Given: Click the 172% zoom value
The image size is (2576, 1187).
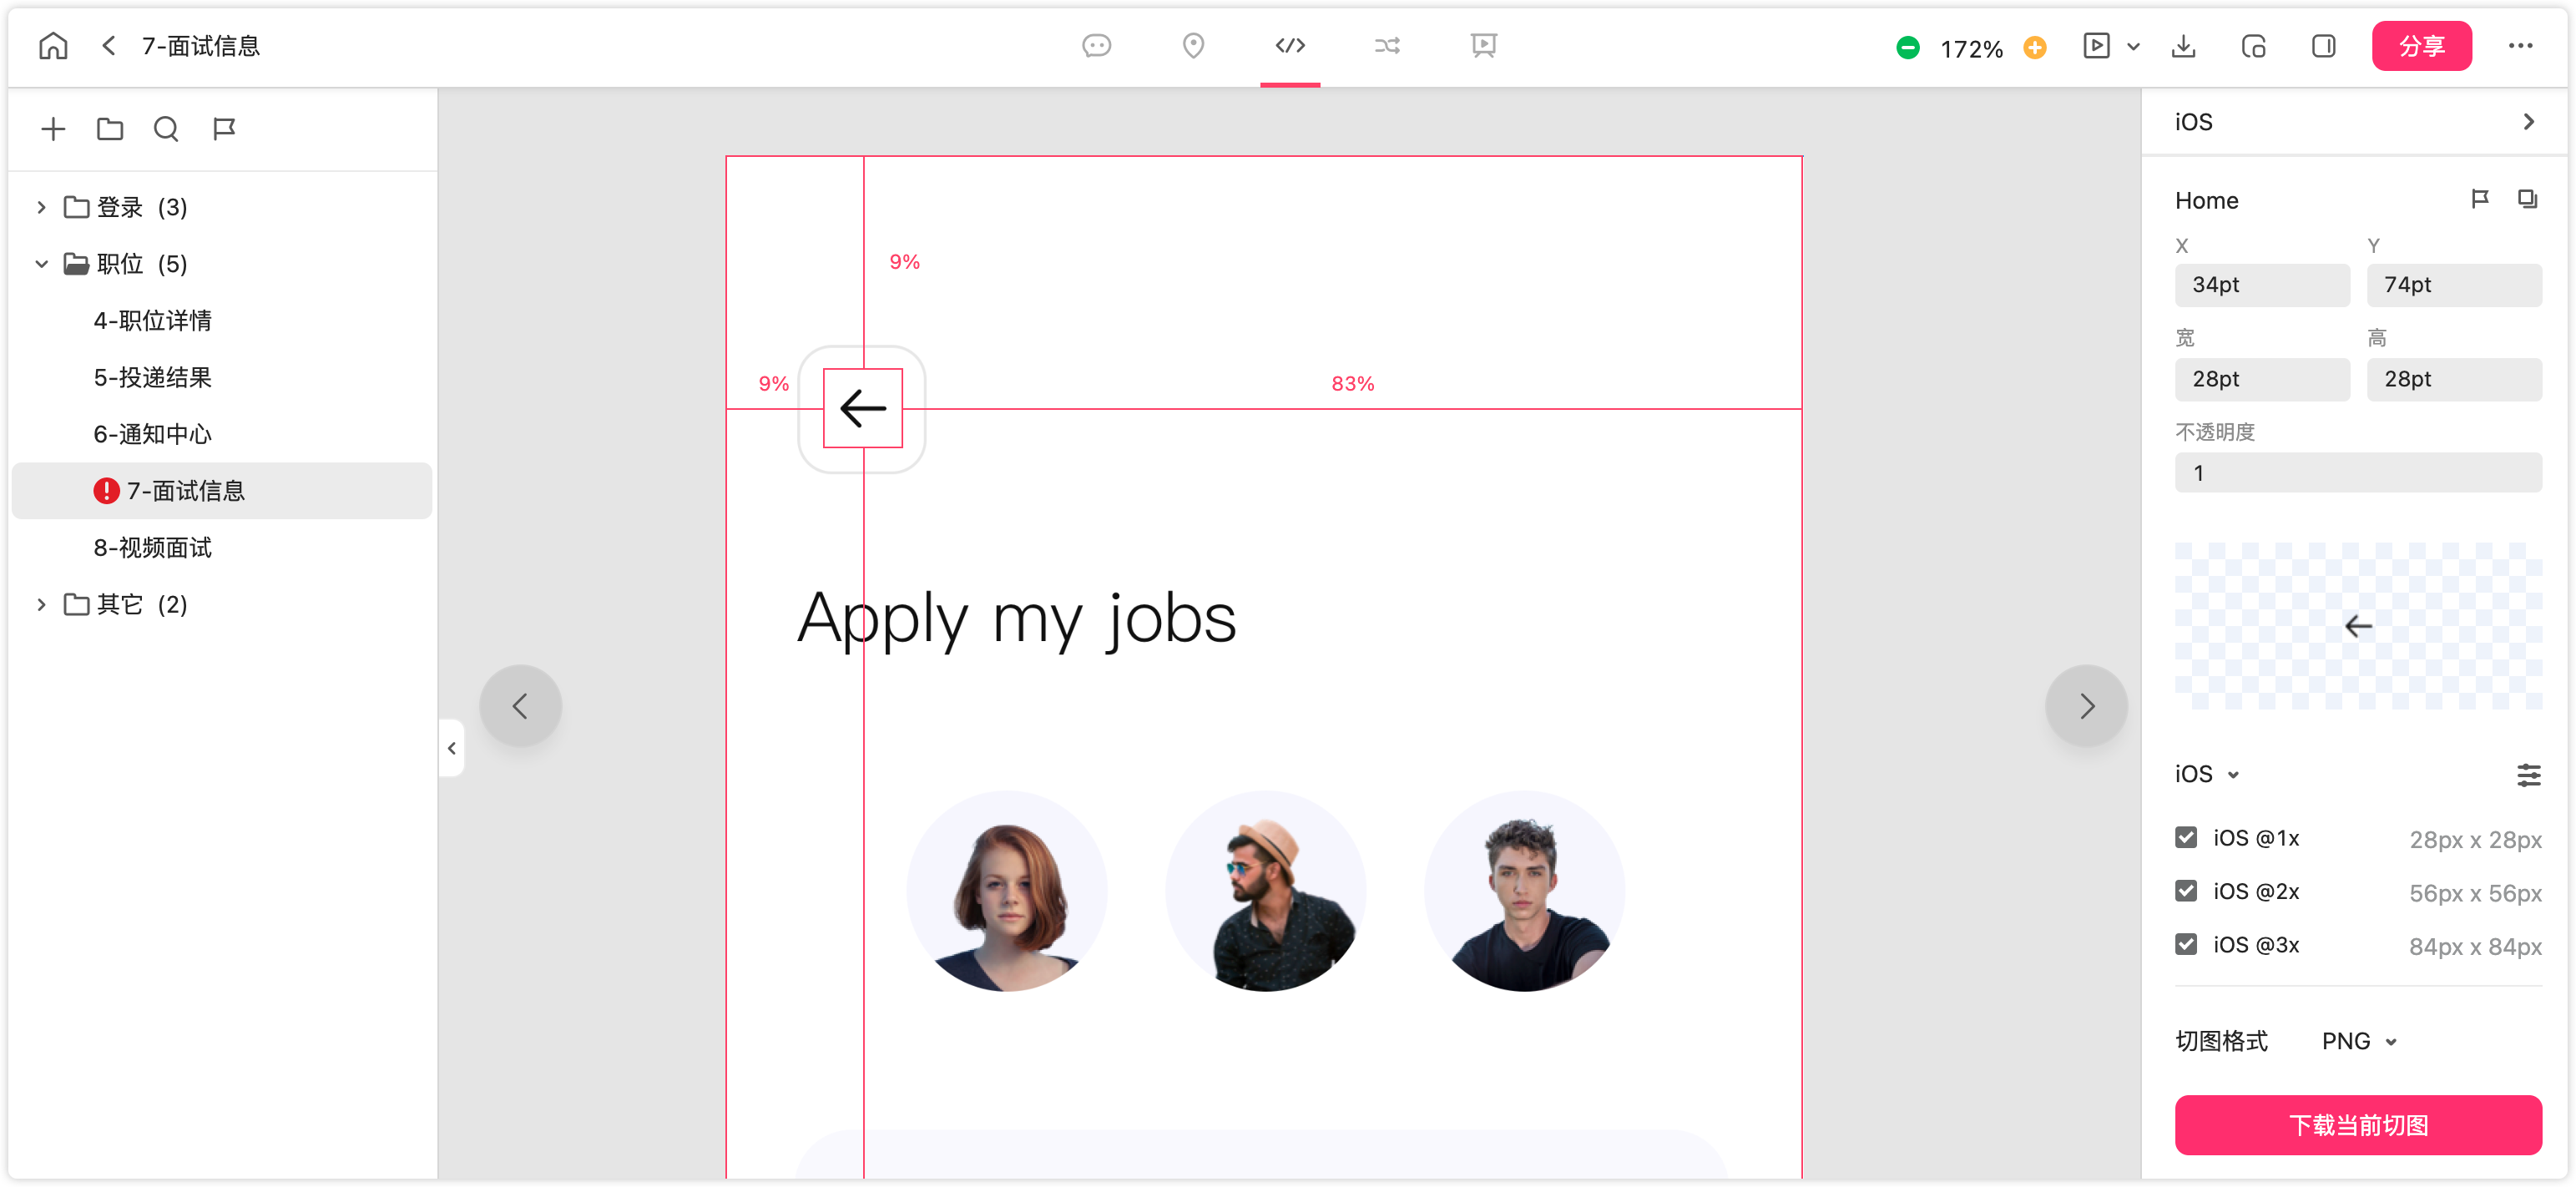Looking at the screenshot, I should (x=1970, y=48).
